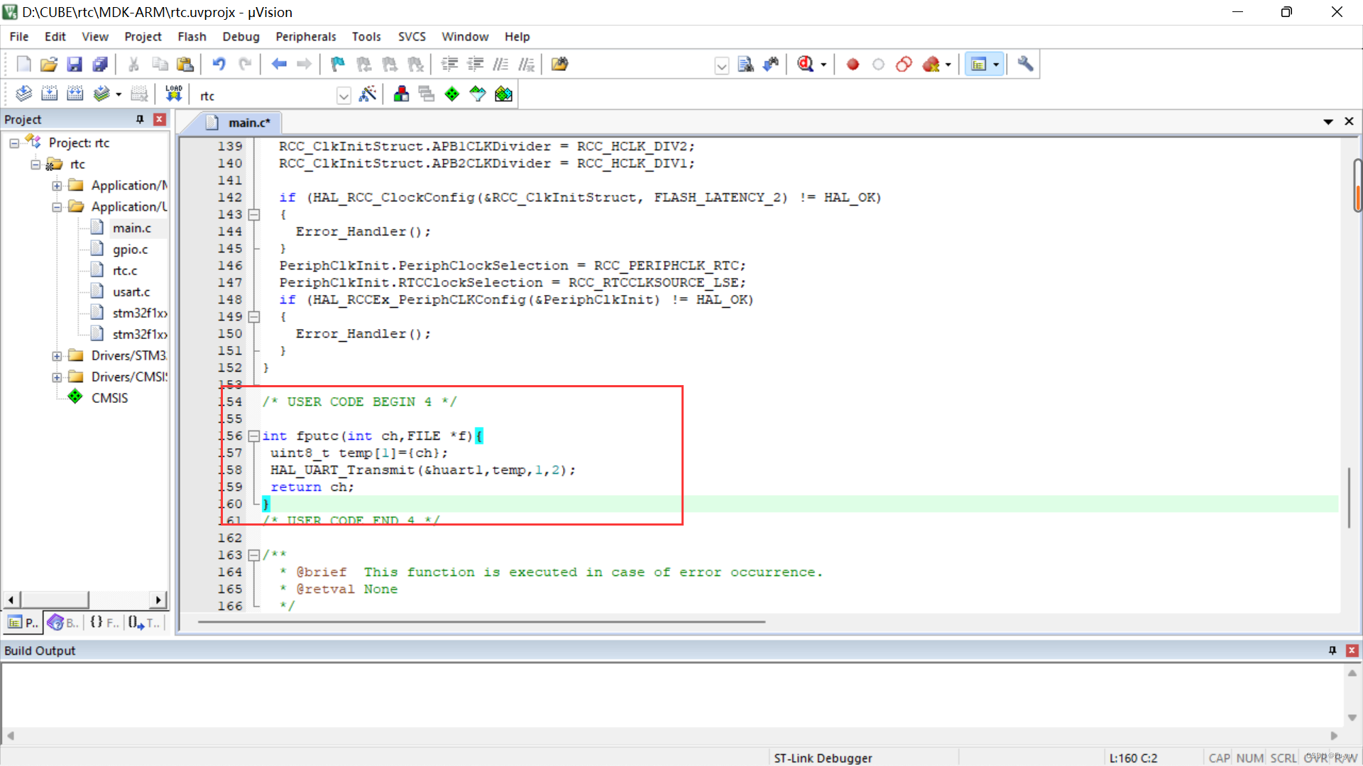The height and width of the screenshot is (766, 1363).
Task: Collapse the Project: rtc root node
Action: pyautogui.click(x=14, y=143)
